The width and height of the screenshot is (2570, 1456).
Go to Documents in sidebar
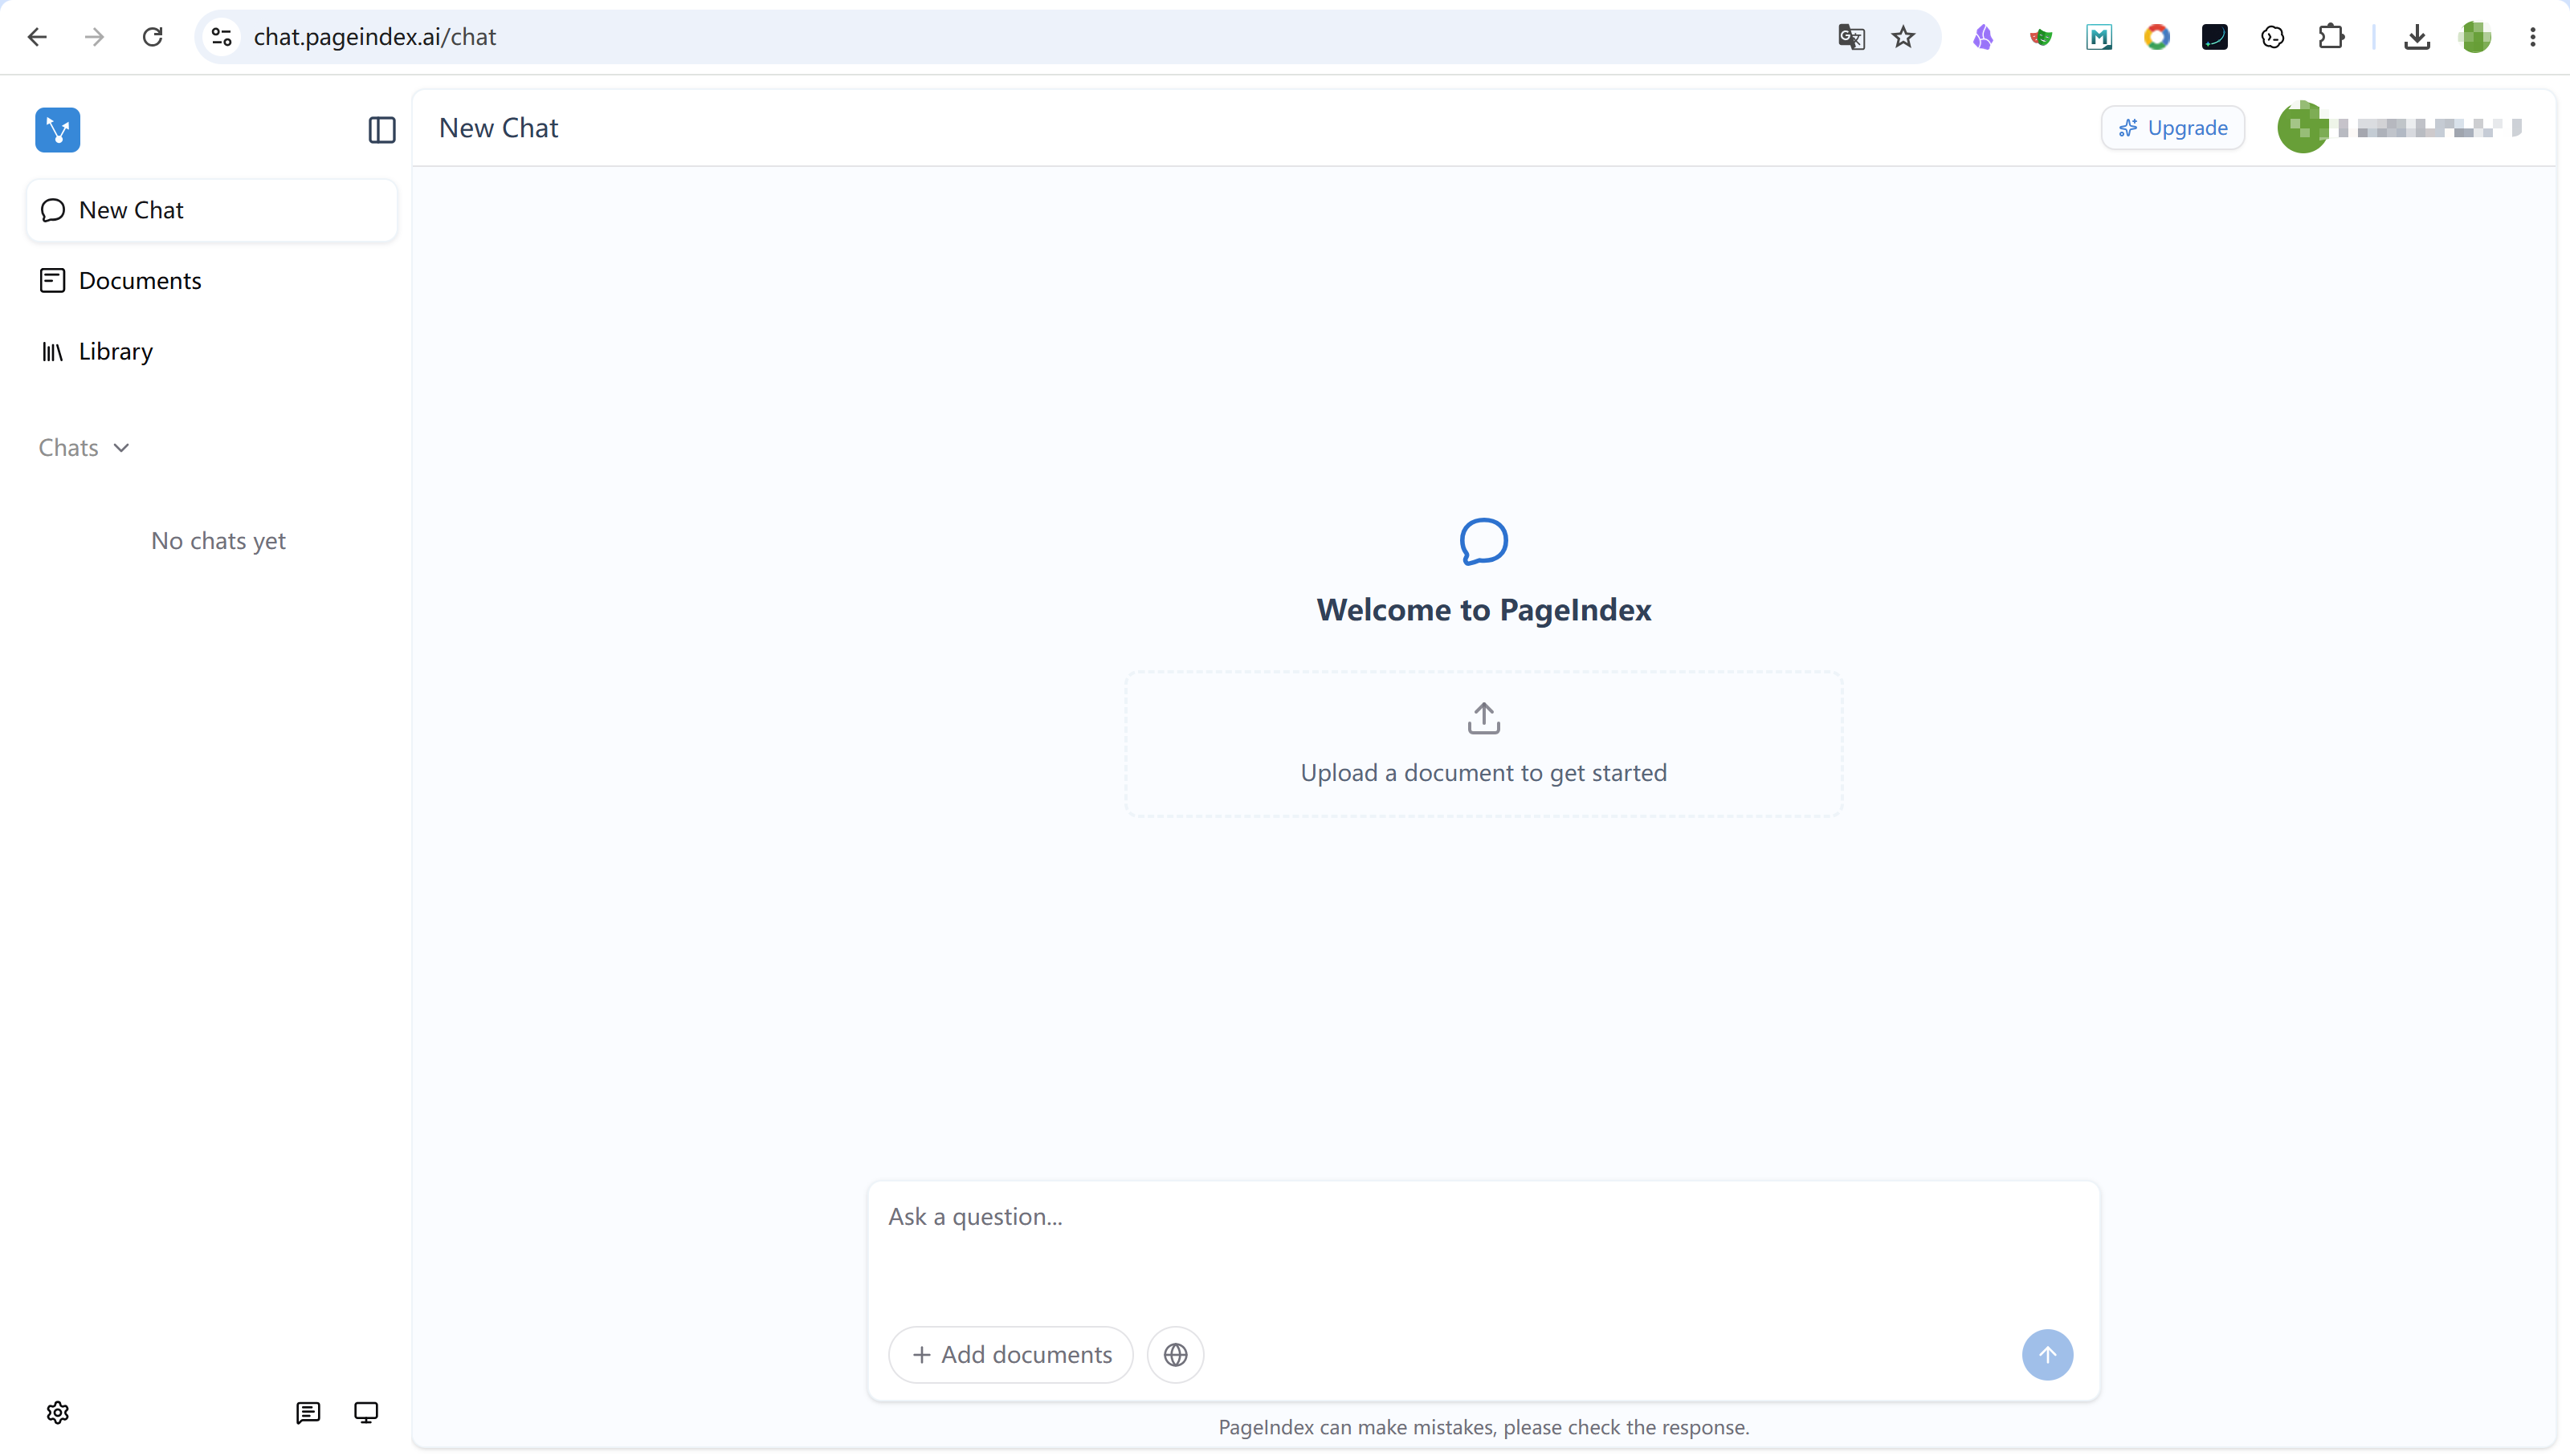click(x=212, y=280)
